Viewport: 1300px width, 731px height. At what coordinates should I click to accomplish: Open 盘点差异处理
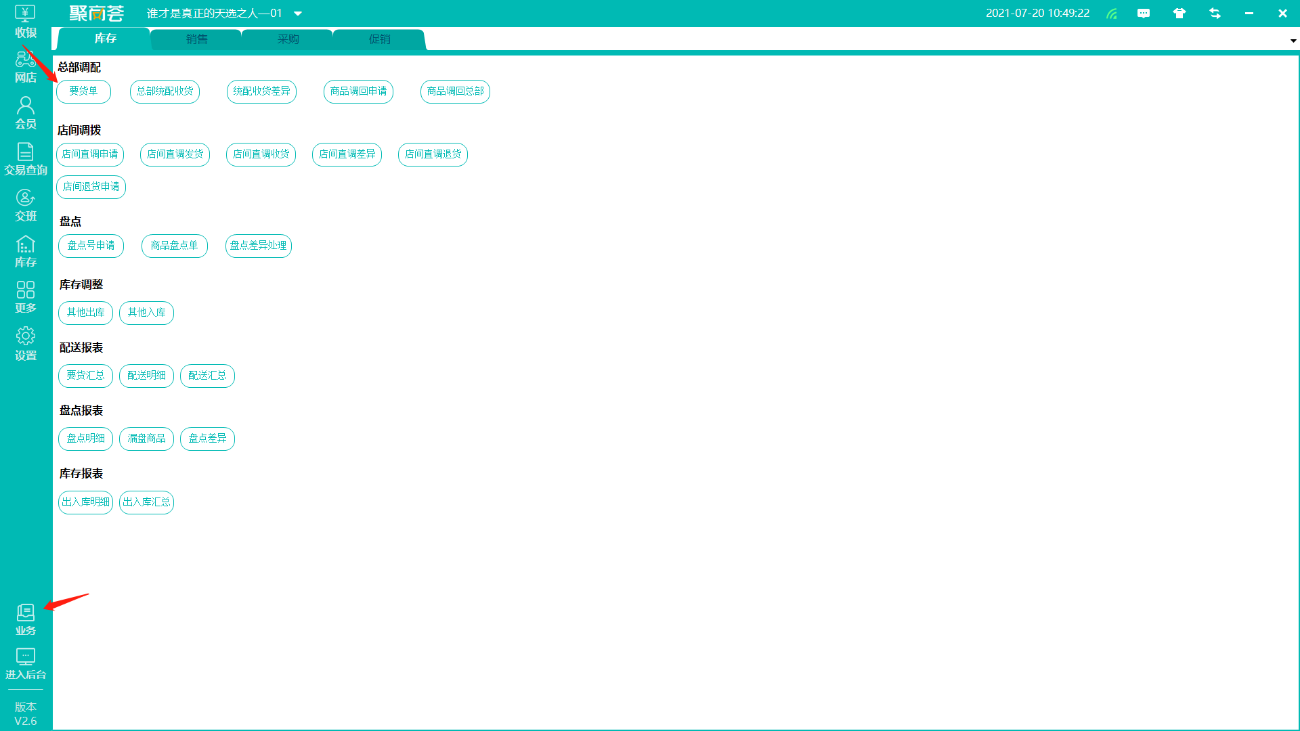[258, 246]
